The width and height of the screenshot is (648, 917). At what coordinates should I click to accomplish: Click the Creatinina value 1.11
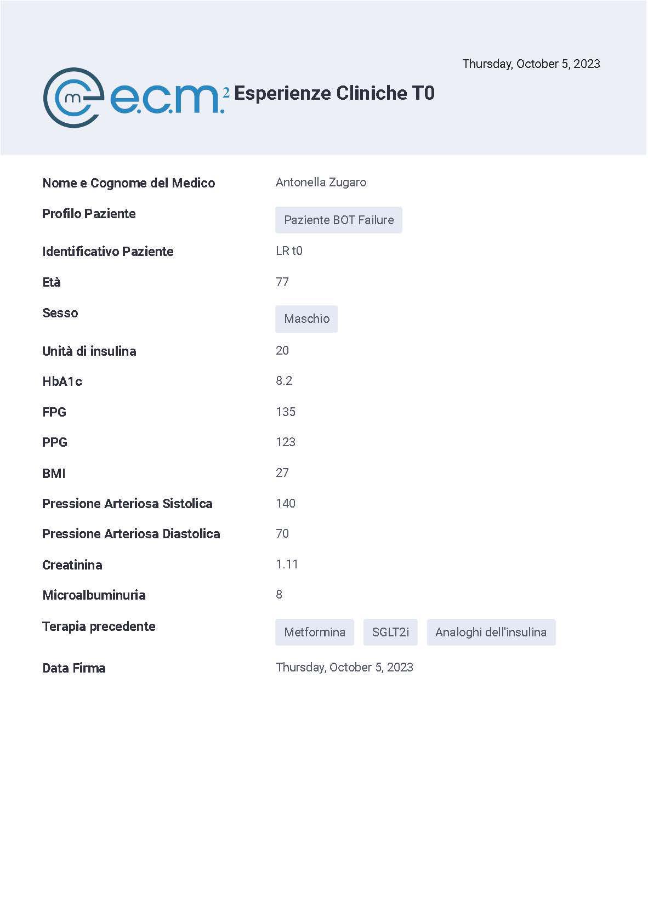pos(287,564)
